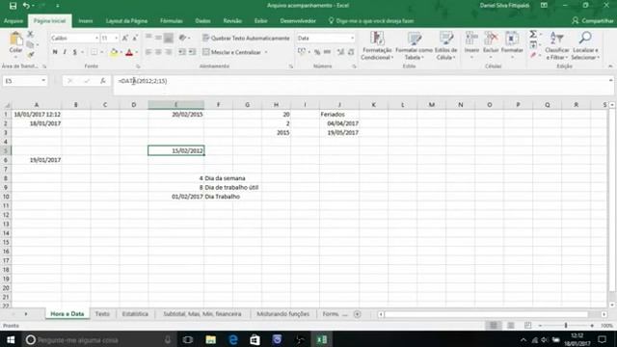Cut selection with scissors icon
Screen dimensions: 617x347
pyautogui.click(x=30, y=35)
